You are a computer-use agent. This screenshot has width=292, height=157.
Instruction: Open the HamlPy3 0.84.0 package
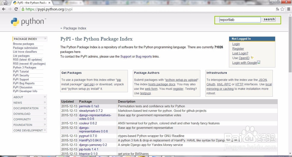(x=90, y=140)
